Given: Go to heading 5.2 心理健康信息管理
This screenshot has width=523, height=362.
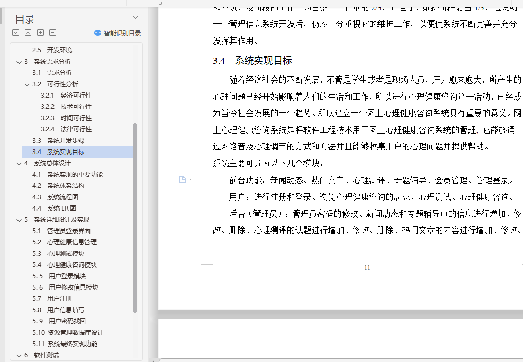Looking at the screenshot, I should 64,242.
